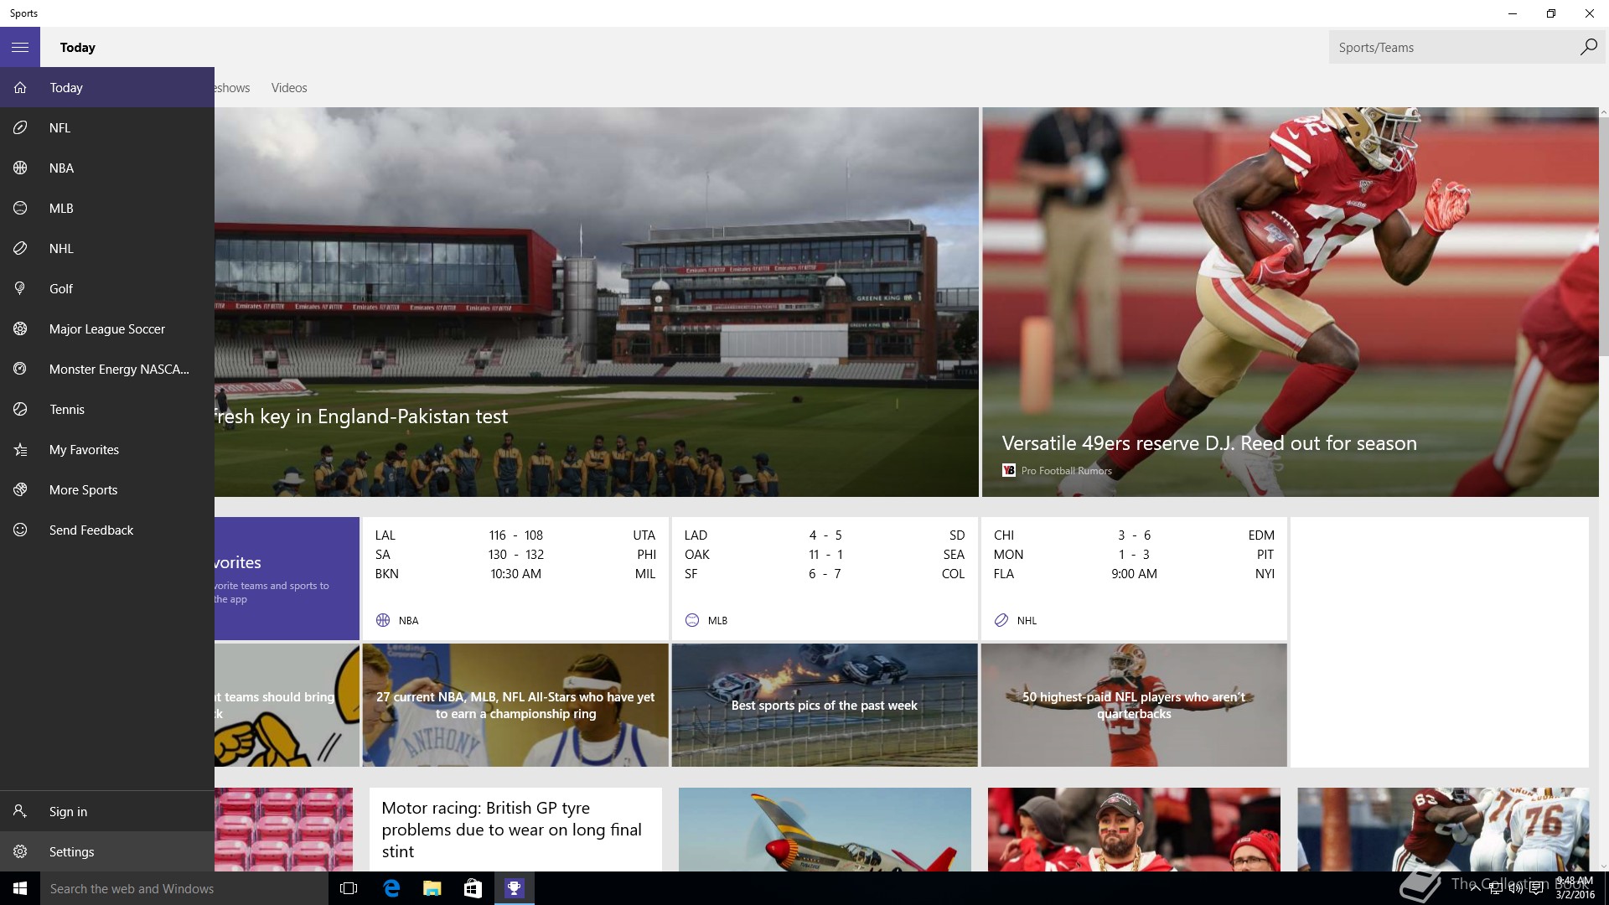Choose Send Feedback label
Viewport: 1609px width, 905px height.
tap(91, 530)
